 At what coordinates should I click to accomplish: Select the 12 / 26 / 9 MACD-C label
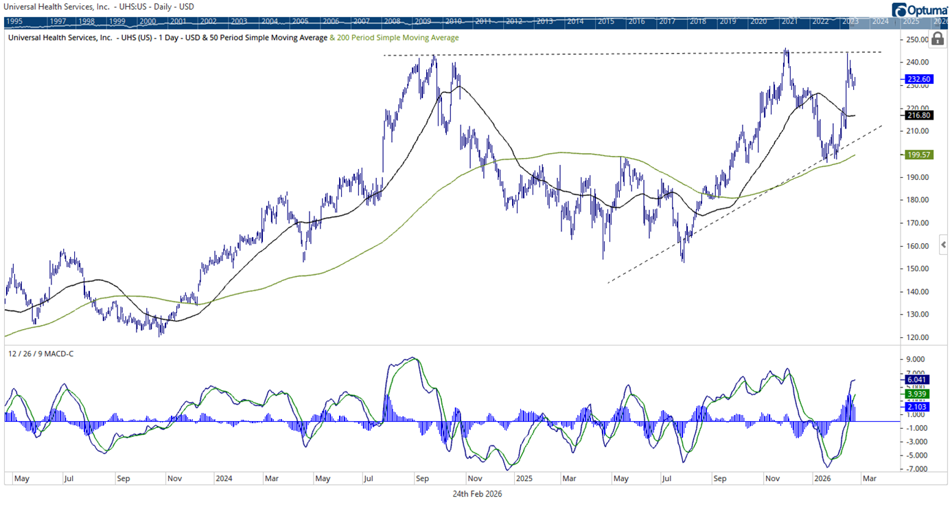pyautogui.click(x=39, y=352)
